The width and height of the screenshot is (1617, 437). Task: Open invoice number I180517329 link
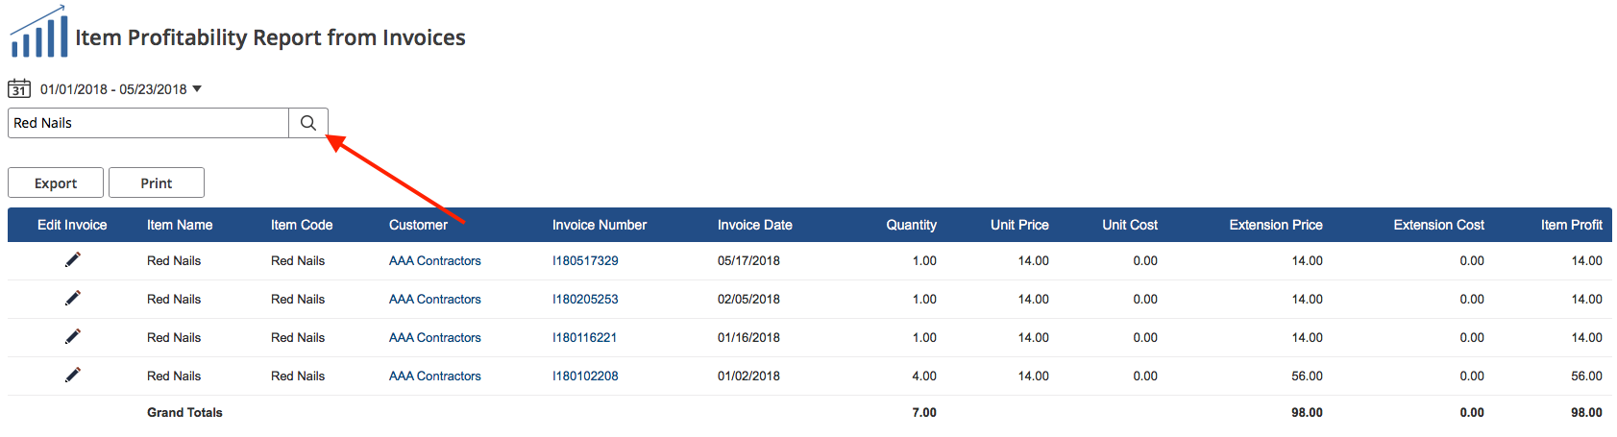(x=585, y=261)
